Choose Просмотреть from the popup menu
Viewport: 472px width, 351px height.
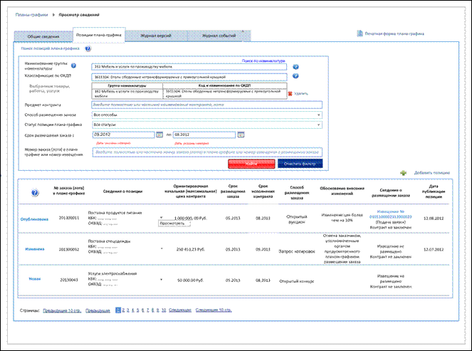[x=174, y=224]
